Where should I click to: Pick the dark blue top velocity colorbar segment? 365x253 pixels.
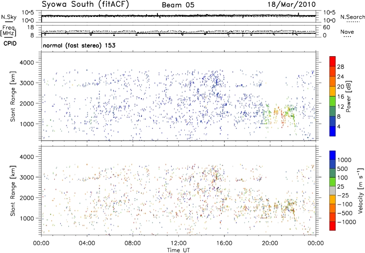[333, 155]
